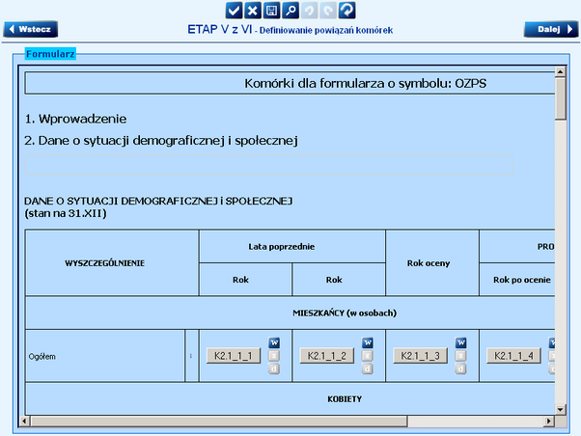Click the 'z' icon beside K2.1_1_1
Screen dimensions: 581x436
tap(273, 355)
